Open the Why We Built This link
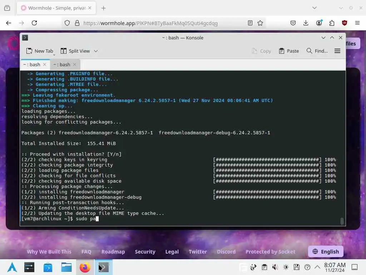Viewport: 366px width, 275px height. tap(49, 252)
